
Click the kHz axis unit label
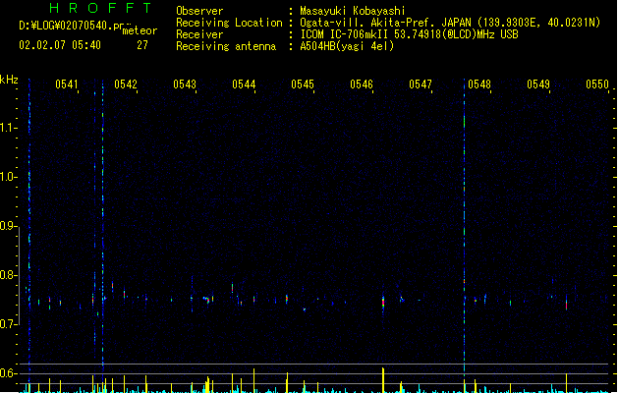(x=9, y=80)
